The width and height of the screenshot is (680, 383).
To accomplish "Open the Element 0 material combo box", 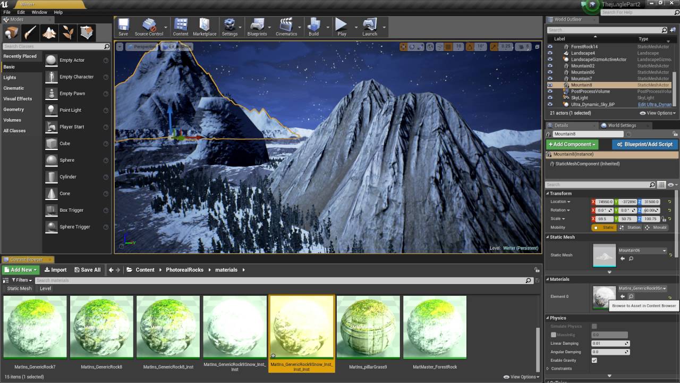I will click(642, 288).
